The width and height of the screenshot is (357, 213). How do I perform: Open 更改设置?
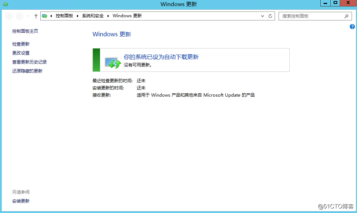[21, 53]
